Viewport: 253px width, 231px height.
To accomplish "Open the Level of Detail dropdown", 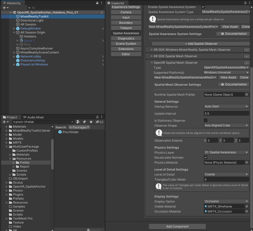I will click(x=226, y=174).
